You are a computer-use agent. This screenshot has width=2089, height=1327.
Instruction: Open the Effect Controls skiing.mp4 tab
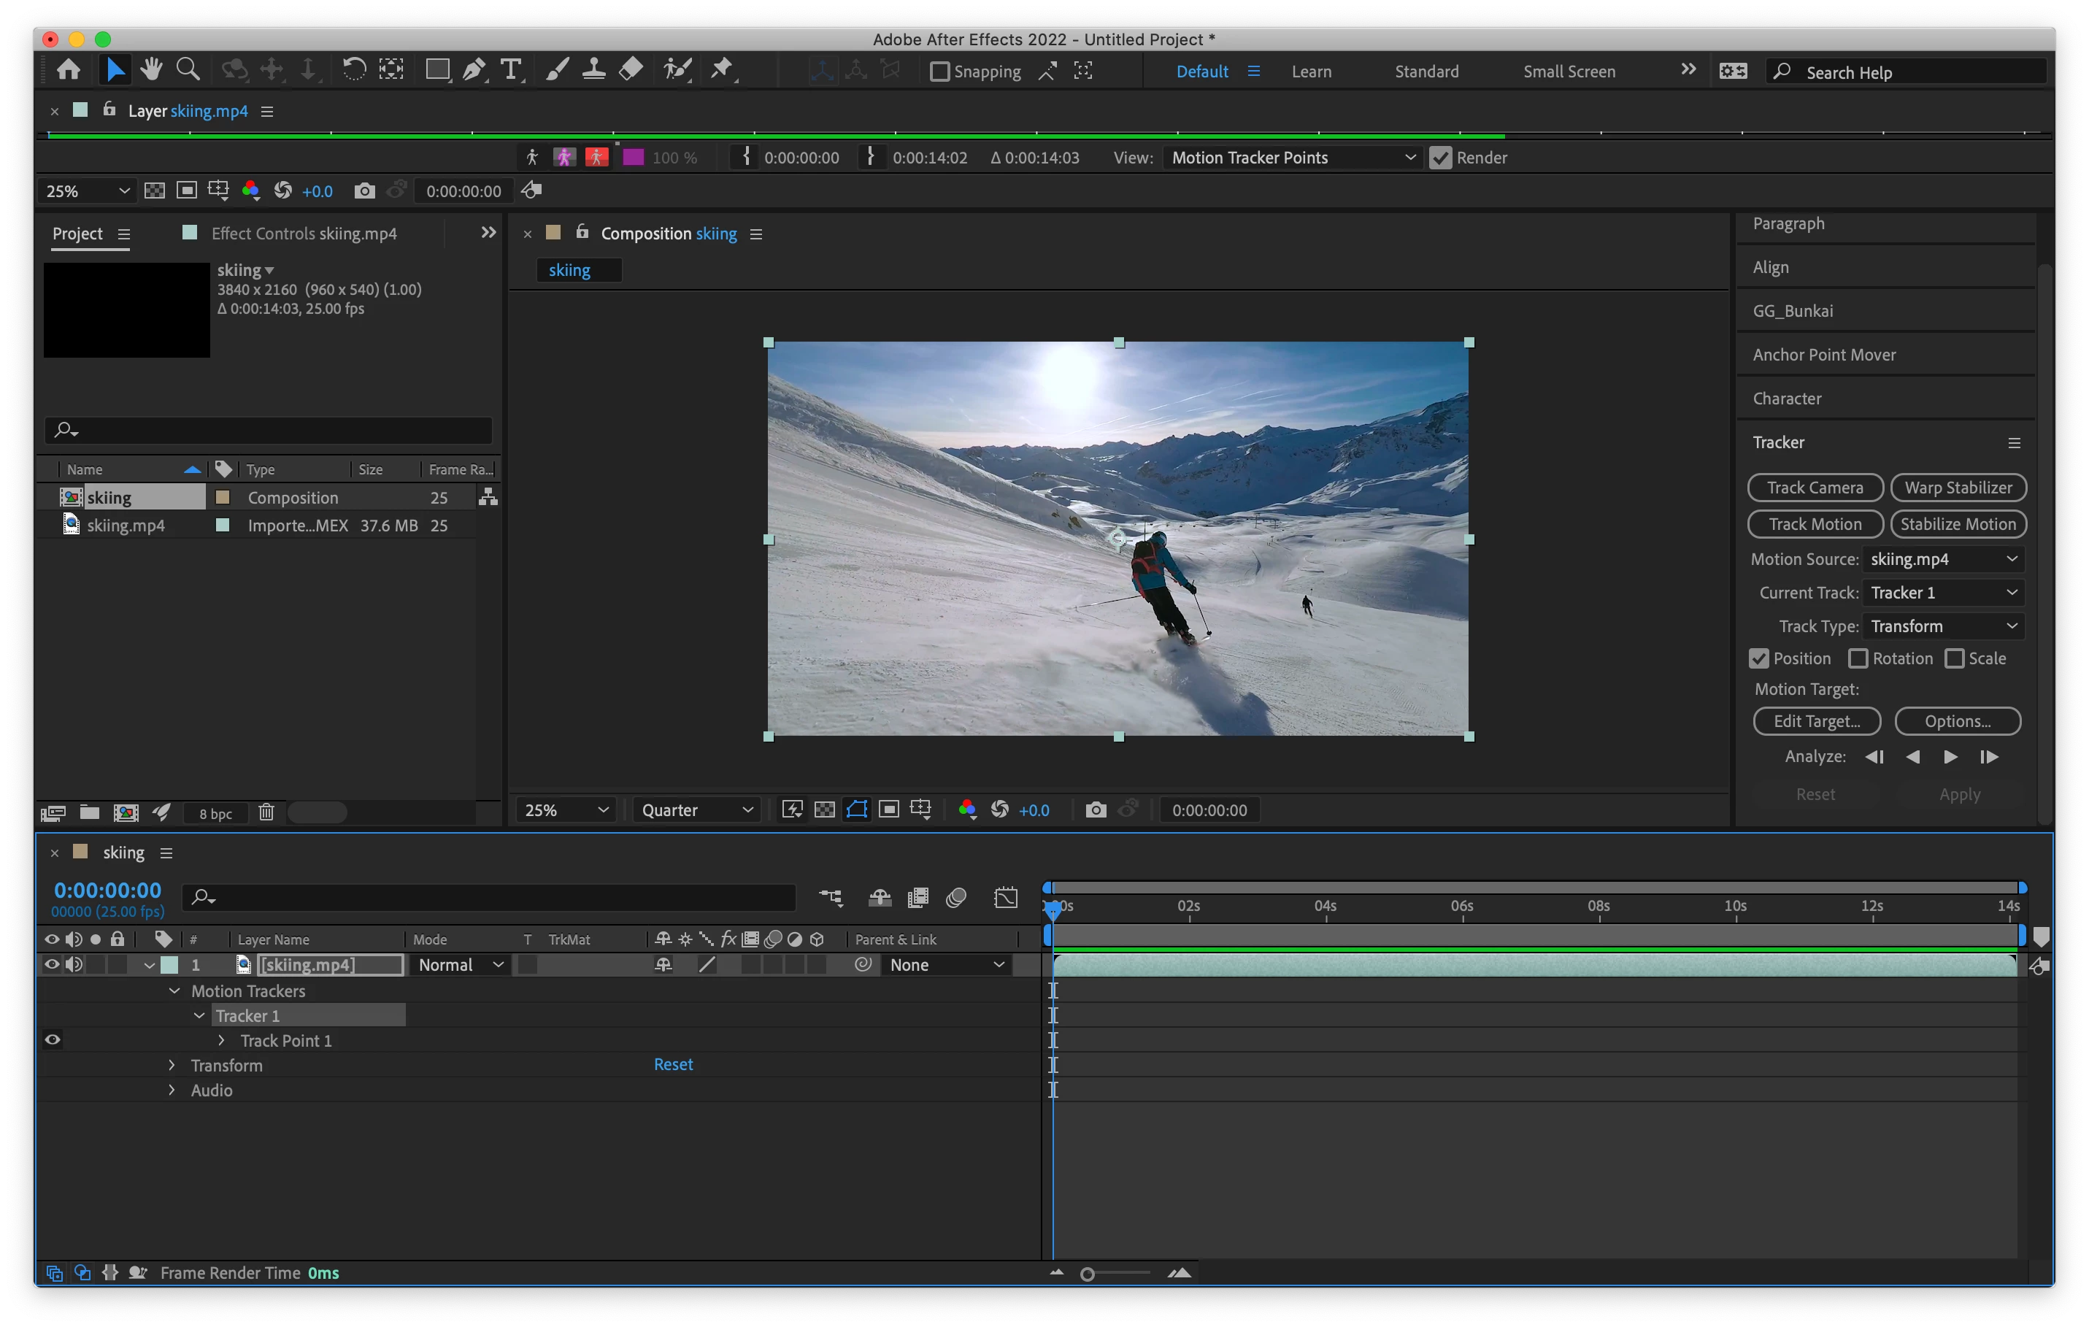click(x=303, y=234)
